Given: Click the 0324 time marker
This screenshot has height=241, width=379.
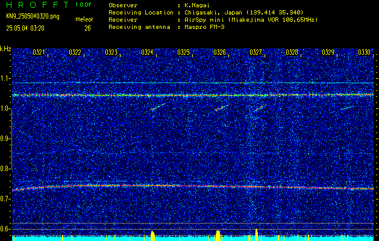Looking at the screenshot, I should (147, 52).
